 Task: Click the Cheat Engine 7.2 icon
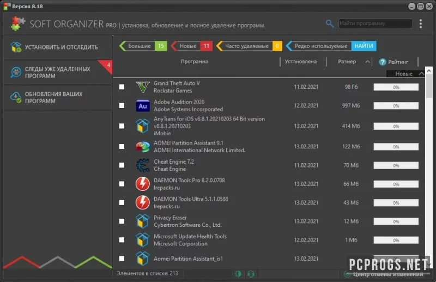point(143,165)
